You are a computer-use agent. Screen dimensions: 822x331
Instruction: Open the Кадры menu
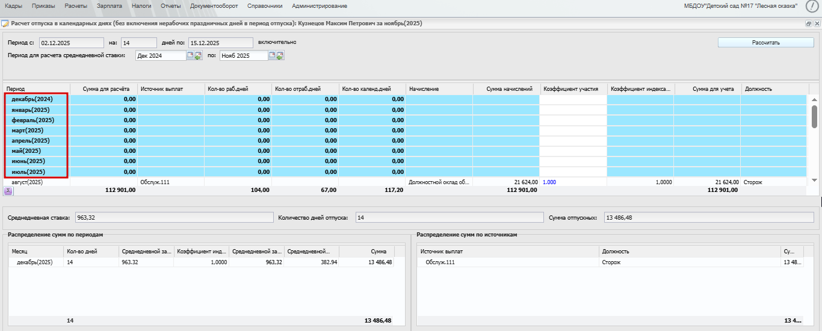[x=13, y=6]
